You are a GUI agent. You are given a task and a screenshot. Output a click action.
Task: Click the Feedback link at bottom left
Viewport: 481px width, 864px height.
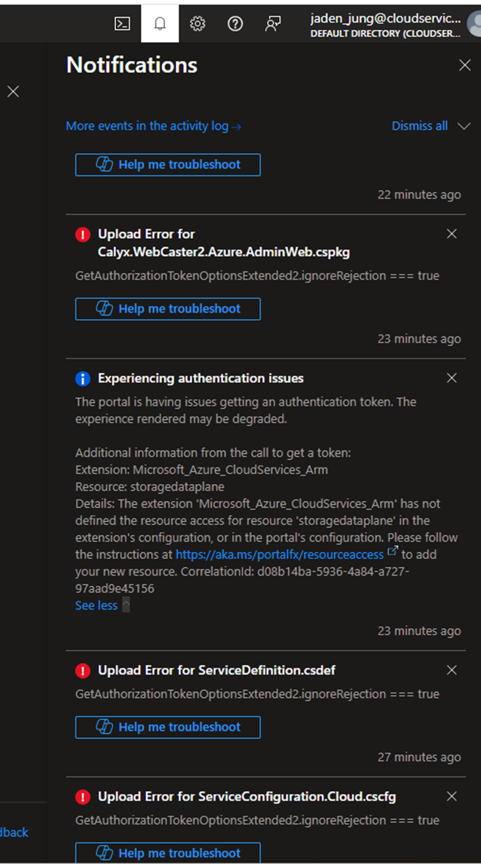click(x=14, y=832)
